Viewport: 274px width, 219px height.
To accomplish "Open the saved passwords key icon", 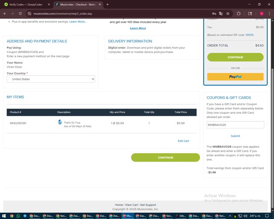I will click(214, 14).
